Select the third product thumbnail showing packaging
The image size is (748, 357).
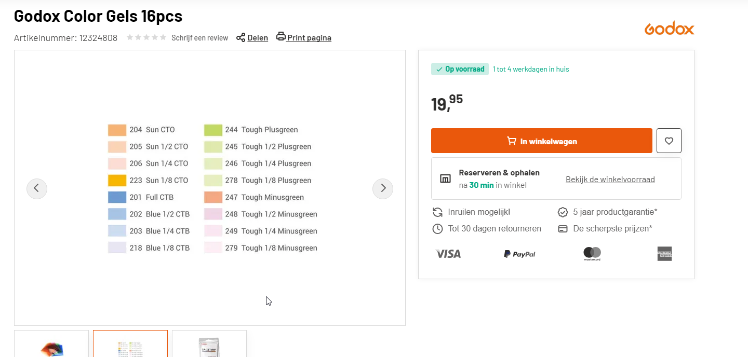[209, 345]
